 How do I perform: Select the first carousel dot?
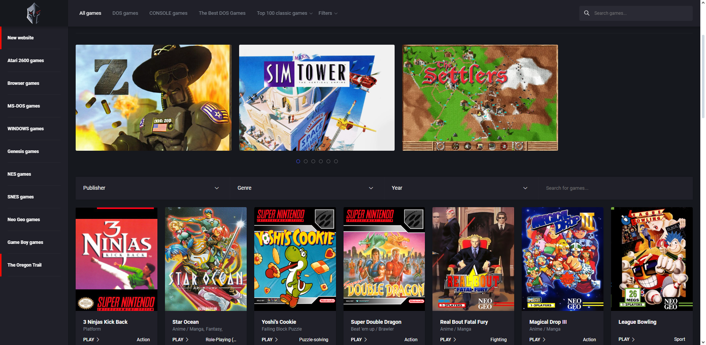pos(298,161)
